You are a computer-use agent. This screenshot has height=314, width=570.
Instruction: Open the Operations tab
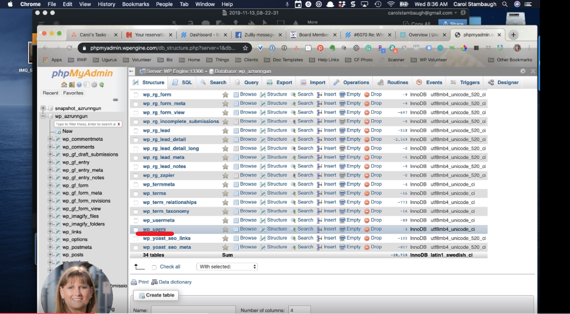coord(351,82)
